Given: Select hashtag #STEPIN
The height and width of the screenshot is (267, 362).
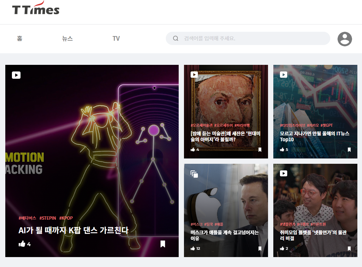Looking at the screenshot, I should (48, 218).
